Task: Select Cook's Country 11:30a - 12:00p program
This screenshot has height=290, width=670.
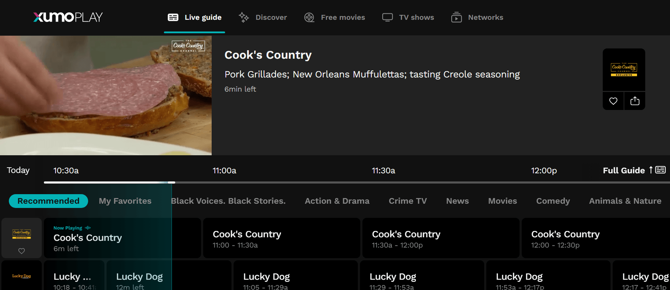Action: 441,238
